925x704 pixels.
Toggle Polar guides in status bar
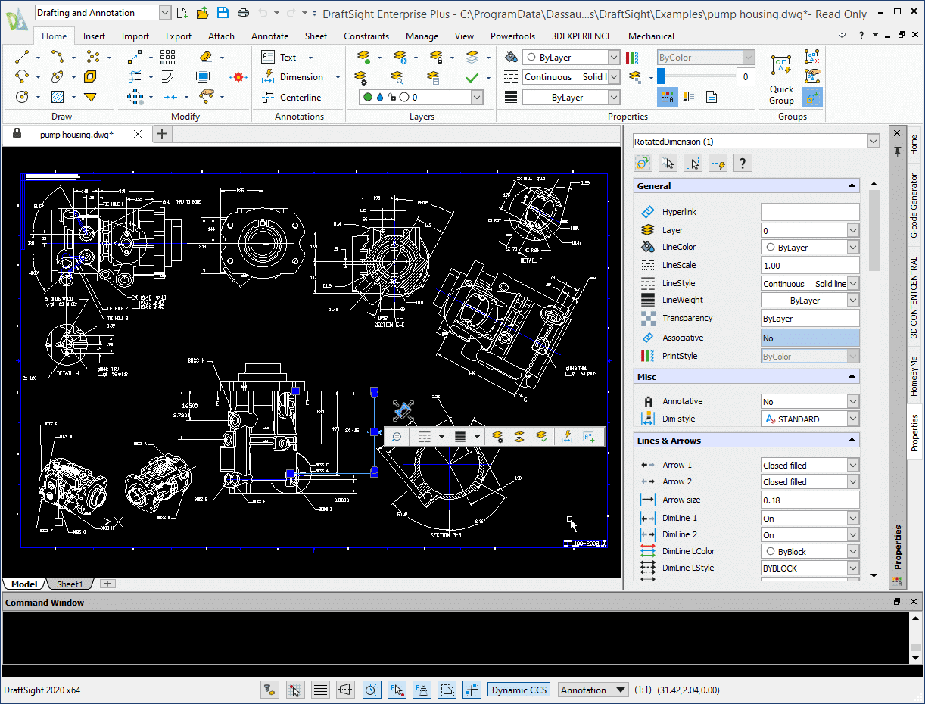coord(372,690)
